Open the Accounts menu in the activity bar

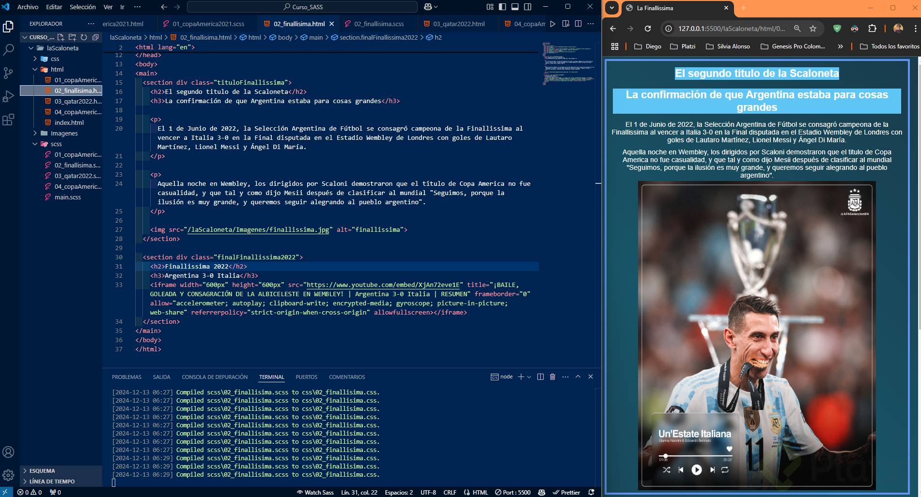tap(8, 452)
